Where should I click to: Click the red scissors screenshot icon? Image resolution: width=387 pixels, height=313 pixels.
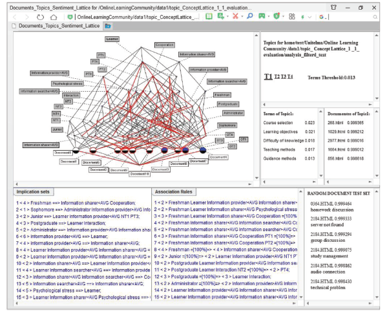(x=235, y=16)
